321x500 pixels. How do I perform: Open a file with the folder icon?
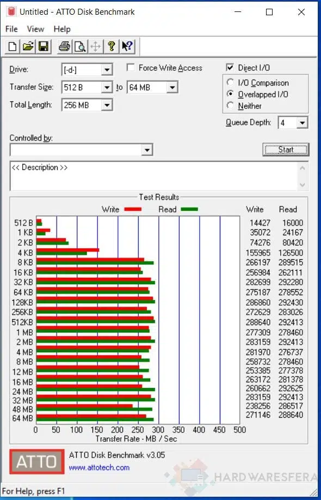click(28, 46)
